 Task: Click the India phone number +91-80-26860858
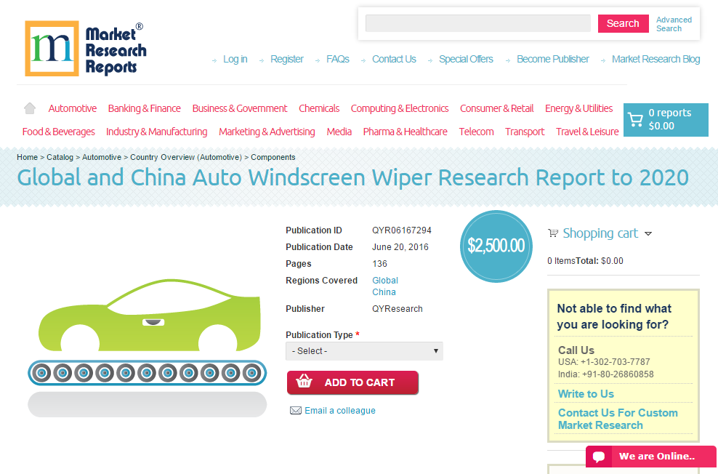pos(618,374)
